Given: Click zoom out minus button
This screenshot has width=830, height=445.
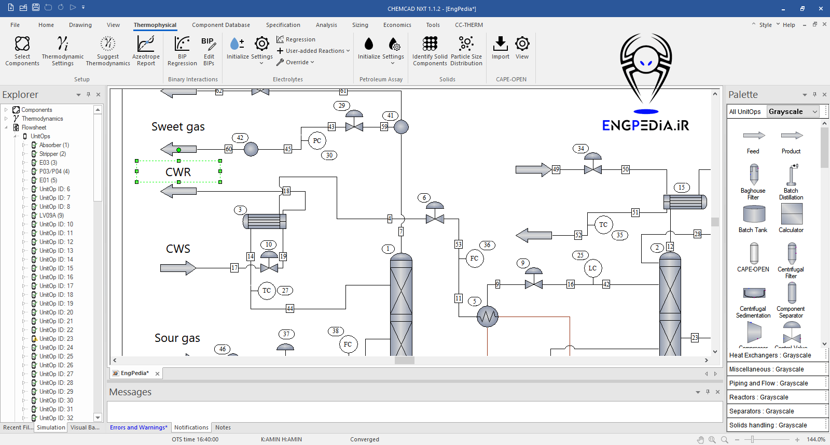Looking at the screenshot, I should (x=737, y=439).
